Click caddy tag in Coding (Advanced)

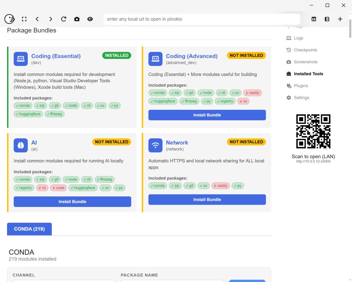tap(253, 93)
